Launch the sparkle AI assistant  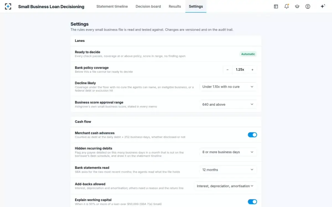323,6
